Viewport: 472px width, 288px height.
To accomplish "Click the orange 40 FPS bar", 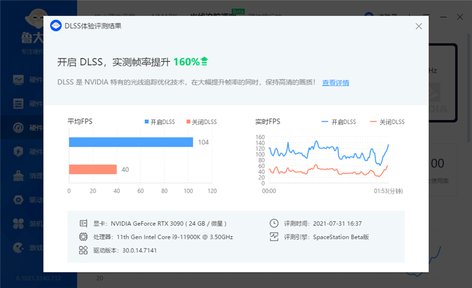I will click(93, 169).
